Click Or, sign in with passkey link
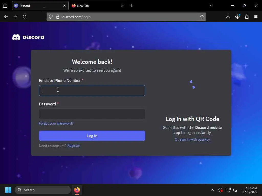This screenshot has width=262, height=196. click(192, 140)
